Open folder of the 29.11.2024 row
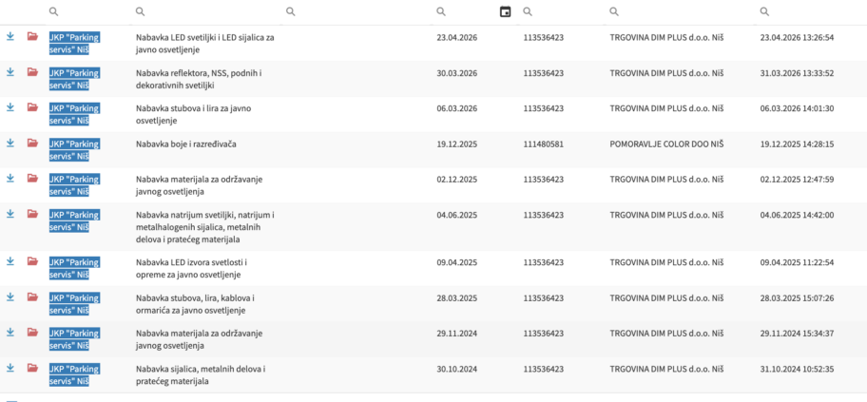 (32, 333)
